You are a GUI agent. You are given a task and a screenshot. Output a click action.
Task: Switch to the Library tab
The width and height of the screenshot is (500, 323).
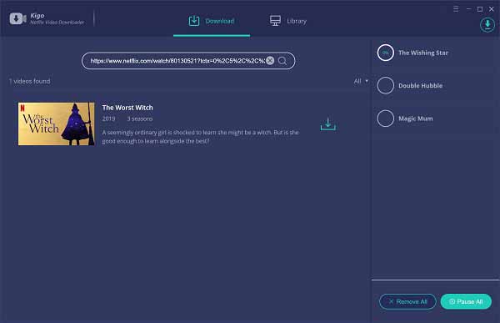(x=288, y=21)
